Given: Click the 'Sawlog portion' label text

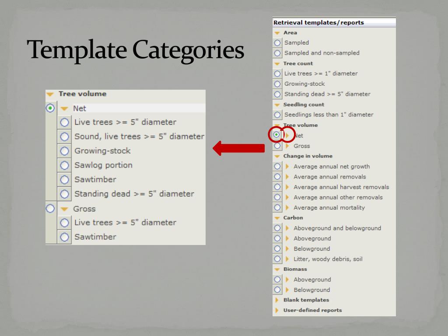Looking at the screenshot, I should (x=103, y=165).
